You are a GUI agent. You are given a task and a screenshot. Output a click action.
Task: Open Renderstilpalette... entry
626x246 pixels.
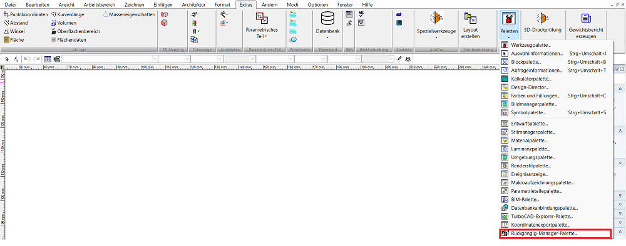[555, 165]
